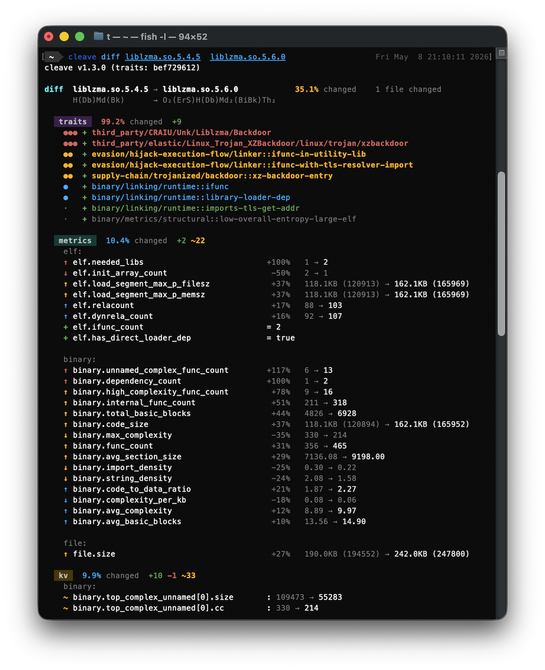Screen dimensions: 545x670
Task: Click the binary.internal_func_count metric name
Action: (x=134, y=403)
